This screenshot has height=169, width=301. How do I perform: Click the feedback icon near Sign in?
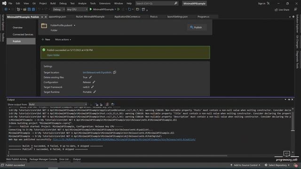269,3
